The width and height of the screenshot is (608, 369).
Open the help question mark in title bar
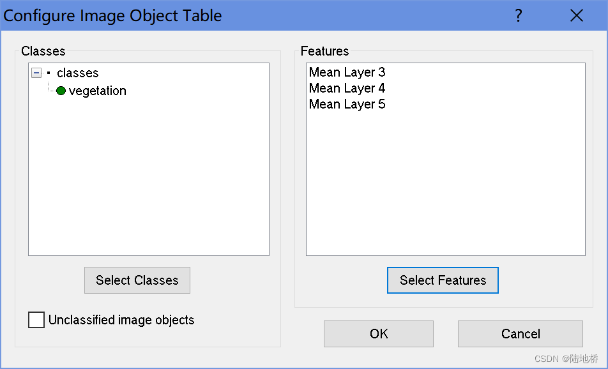(519, 15)
